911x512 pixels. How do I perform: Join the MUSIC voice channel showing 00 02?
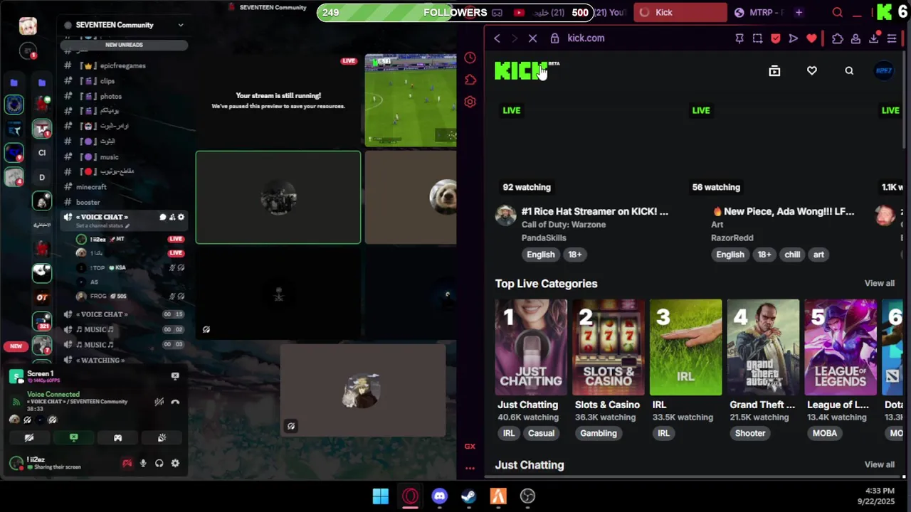(x=124, y=329)
